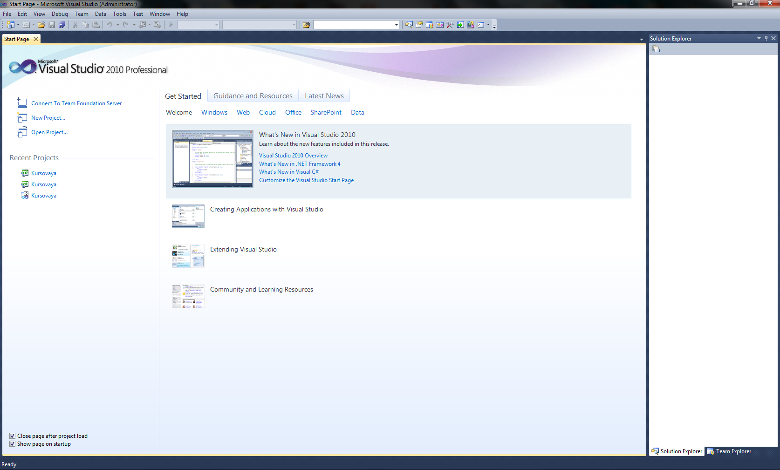
Task: Click the Properties icon in Solution Explorer
Action: pos(656,49)
